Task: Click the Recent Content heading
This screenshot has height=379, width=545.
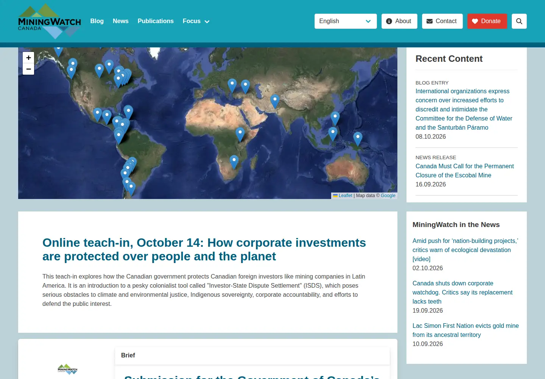Action: (449, 59)
